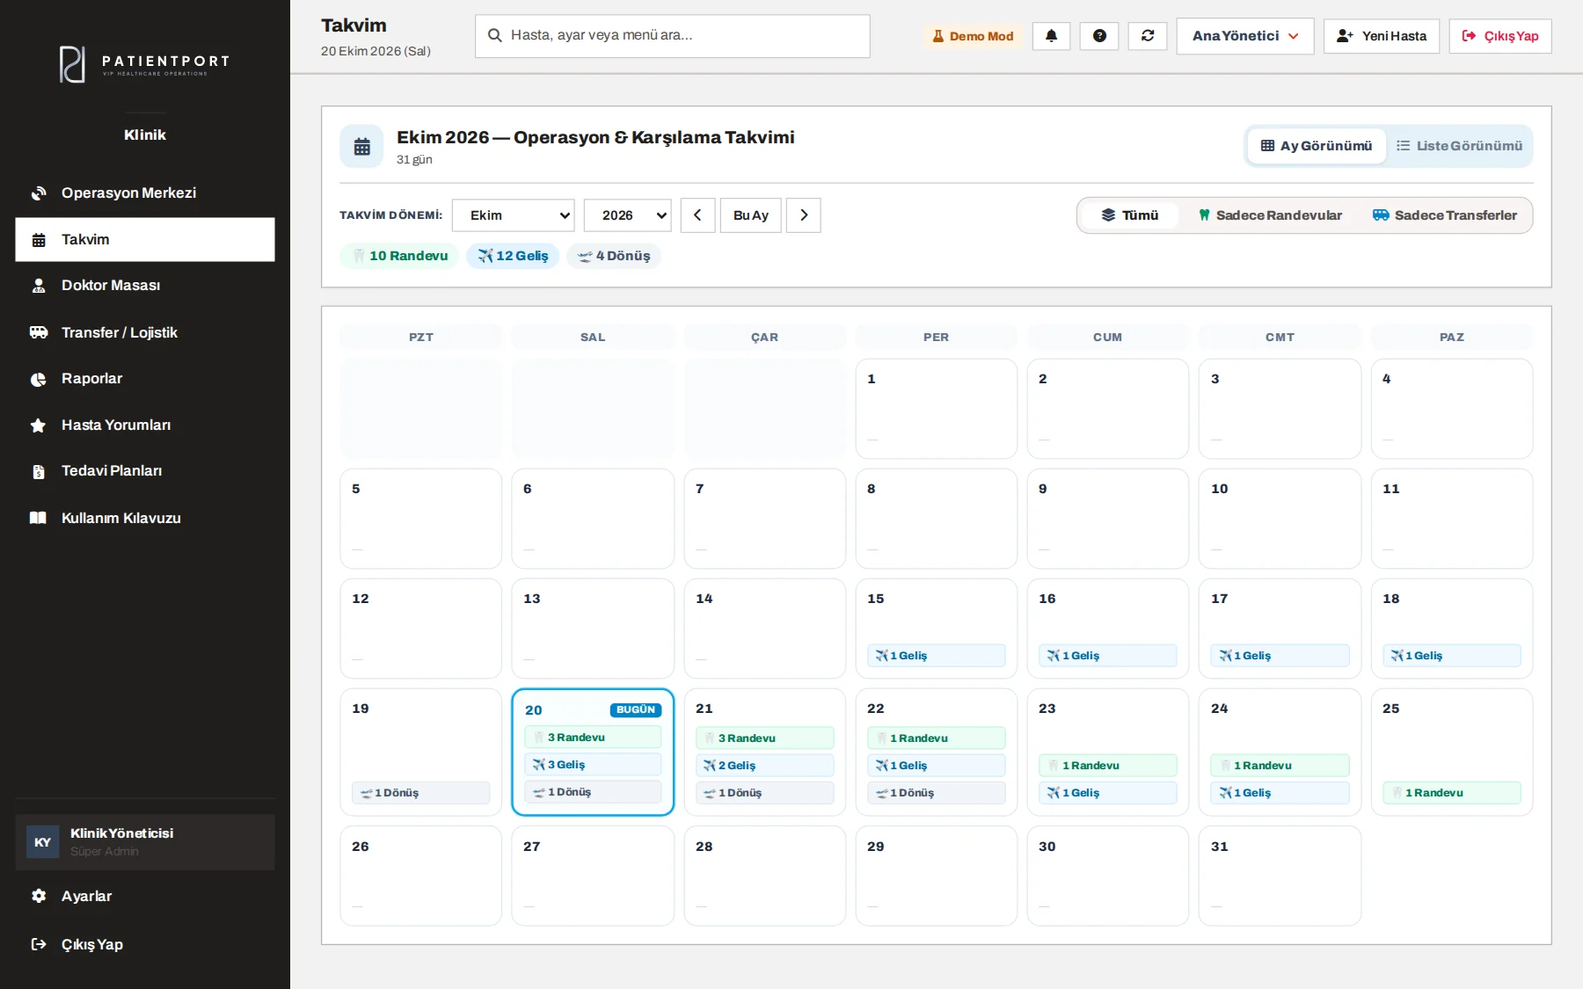Click the refresh sync icon
Viewport: 1583px width, 989px height.
coord(1148,36)
